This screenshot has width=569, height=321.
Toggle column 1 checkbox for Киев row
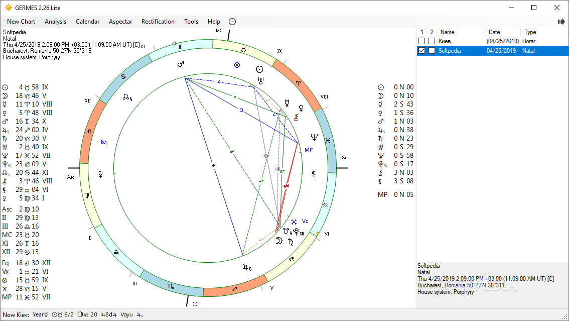pos(421,41)
